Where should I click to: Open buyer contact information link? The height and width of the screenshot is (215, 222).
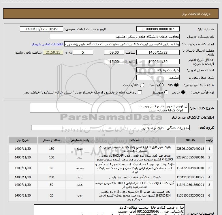[48, 44]
